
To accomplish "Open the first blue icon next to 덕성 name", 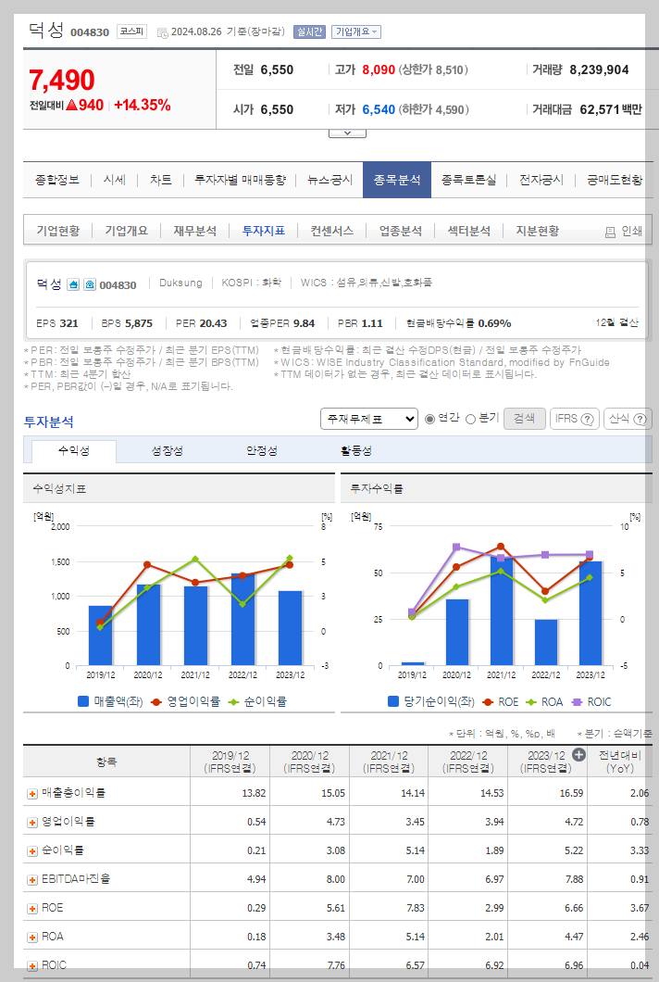I will pyautogui.click(x=72, y=284).
